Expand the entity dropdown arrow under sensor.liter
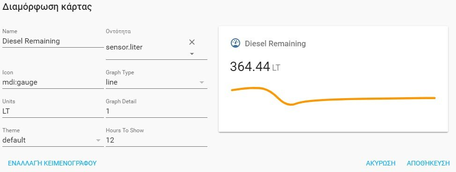 191,54
